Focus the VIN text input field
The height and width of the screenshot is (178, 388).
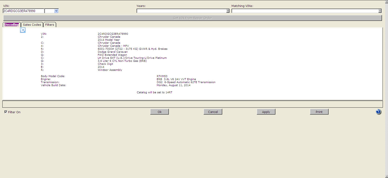pos(23,11)
